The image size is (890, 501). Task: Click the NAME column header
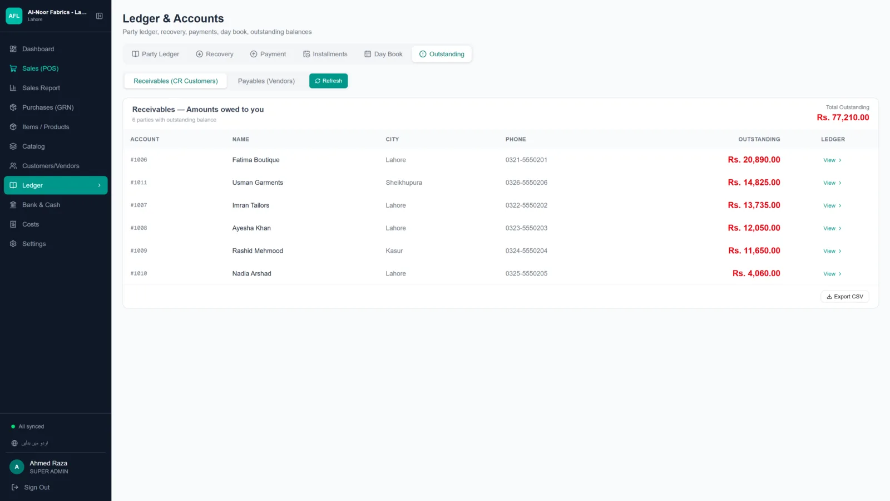[241, 139]
